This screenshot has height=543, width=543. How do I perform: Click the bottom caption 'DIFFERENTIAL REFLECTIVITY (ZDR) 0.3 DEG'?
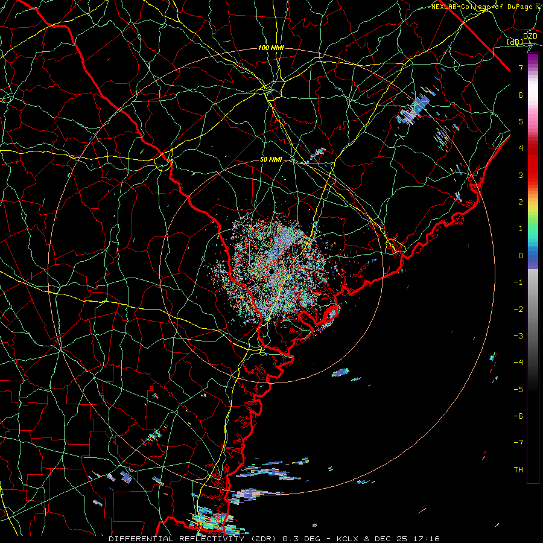coord(216,539)
